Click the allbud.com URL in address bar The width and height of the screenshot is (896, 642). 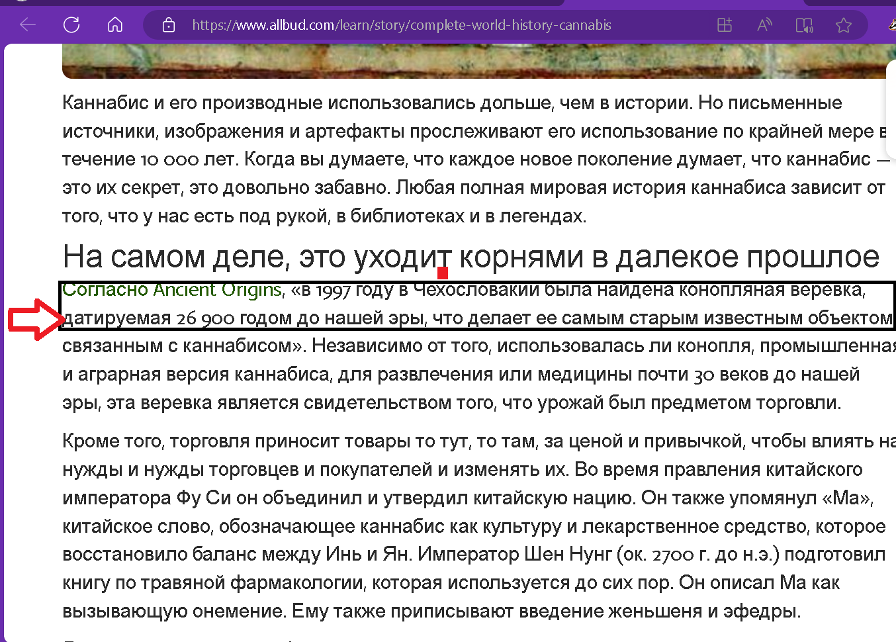402,25
